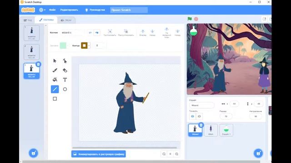291x163 pixels.
Task: Select the Fill bucket tool
Action: tap(55, 80)
